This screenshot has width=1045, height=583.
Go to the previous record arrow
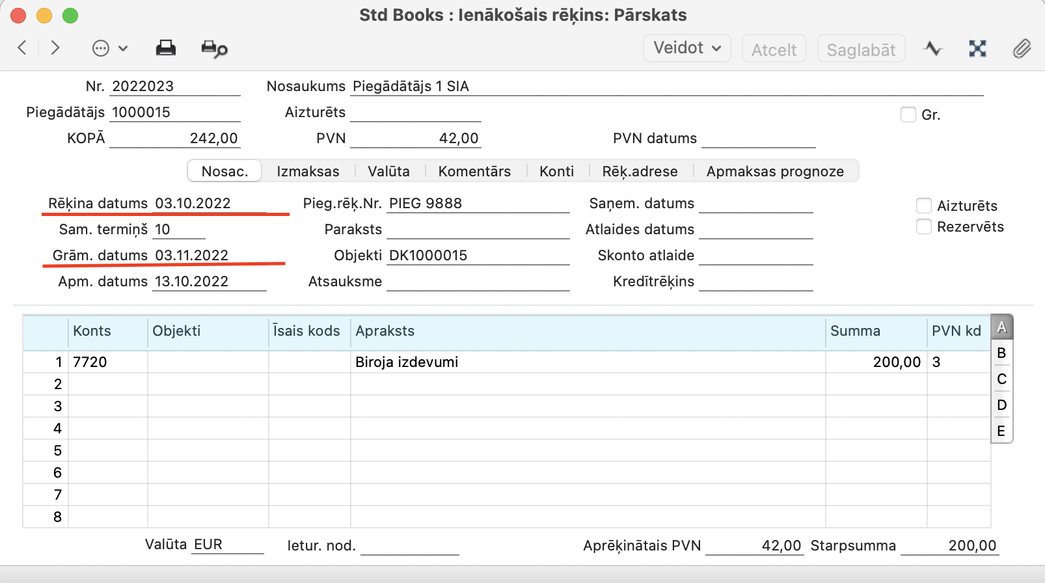pos(22,47)
